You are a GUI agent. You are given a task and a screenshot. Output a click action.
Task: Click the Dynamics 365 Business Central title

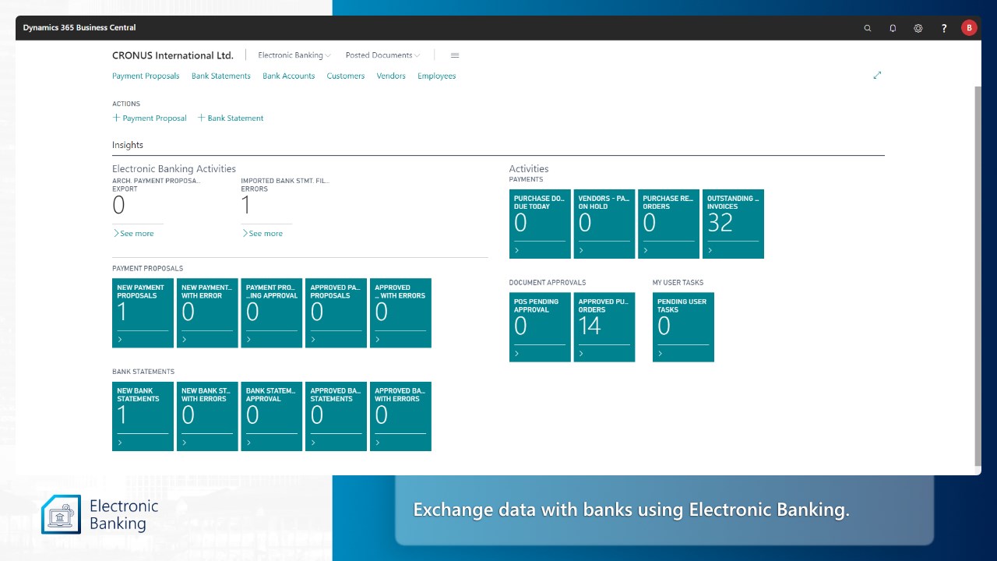tap(79, 27)
